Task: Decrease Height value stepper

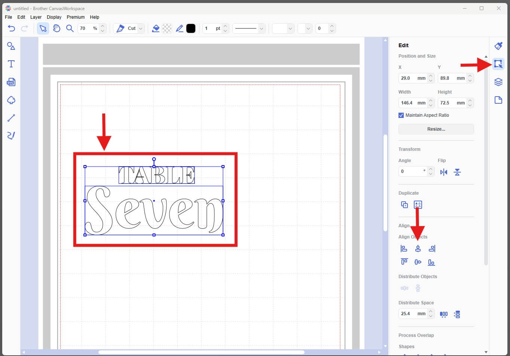Action: pos(470,106)
